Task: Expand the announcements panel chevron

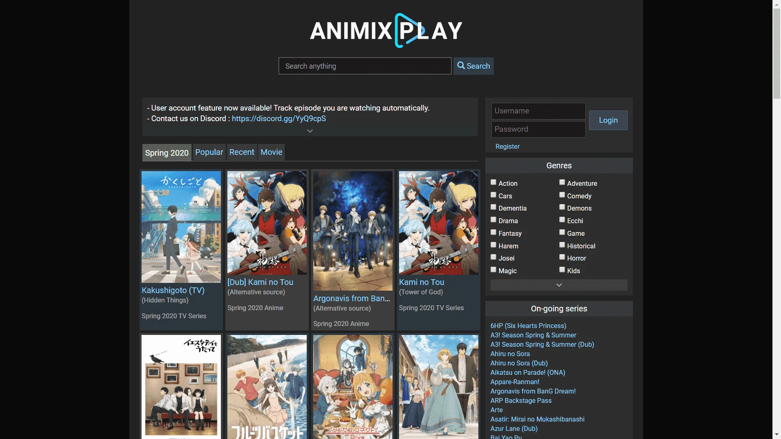Action: tap(310, 131)
